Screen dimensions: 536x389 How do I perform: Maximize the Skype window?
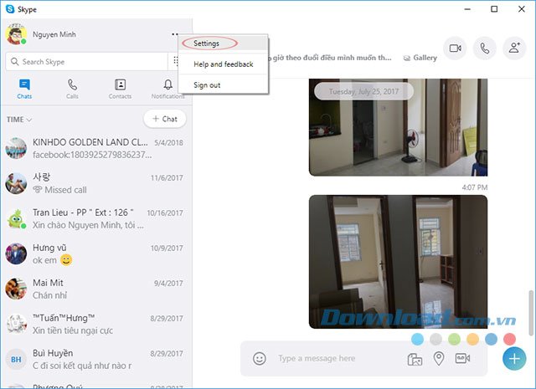pos(494,9)
